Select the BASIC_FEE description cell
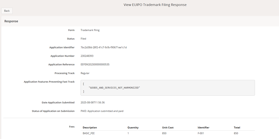Screen dimensions: 279x139 tap(89, 133)
